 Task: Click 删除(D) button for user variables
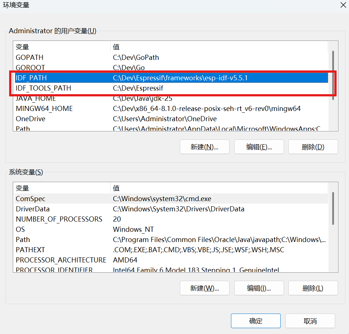[313, 147]
